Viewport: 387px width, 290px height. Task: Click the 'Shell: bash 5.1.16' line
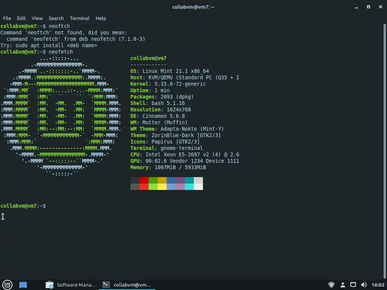click(x=158, y=103)
